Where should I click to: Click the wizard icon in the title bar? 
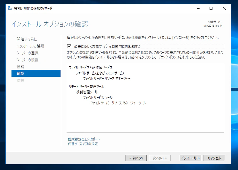[10, 8]
